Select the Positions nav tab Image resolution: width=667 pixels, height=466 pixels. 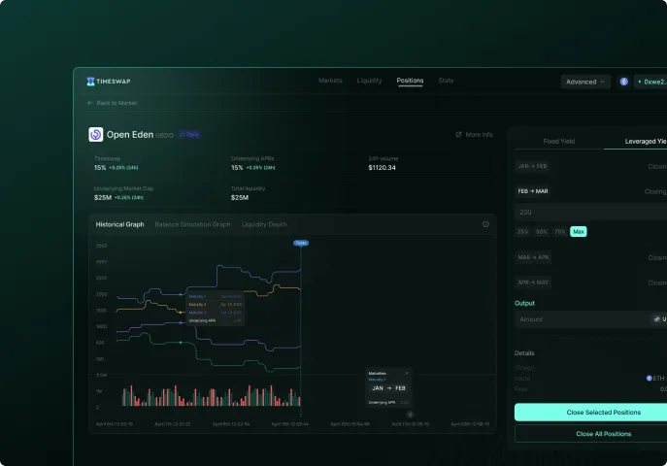click(410, 81)
